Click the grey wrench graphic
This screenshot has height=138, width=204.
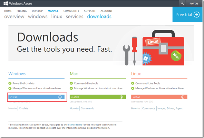126,55
